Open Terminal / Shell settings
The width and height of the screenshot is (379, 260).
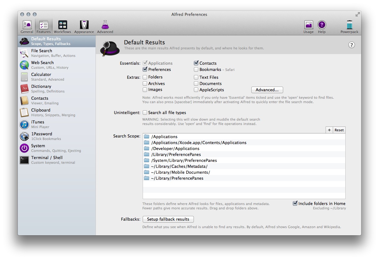click(57, 160)
